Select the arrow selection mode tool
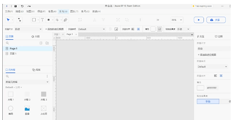 [x=8, y=20]
